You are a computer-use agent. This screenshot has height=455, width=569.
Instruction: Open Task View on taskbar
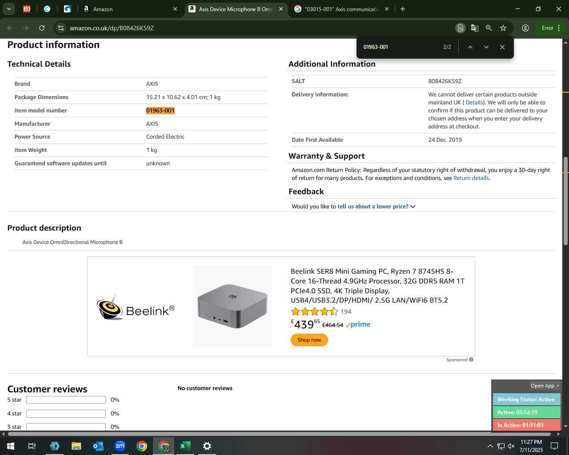32,446
